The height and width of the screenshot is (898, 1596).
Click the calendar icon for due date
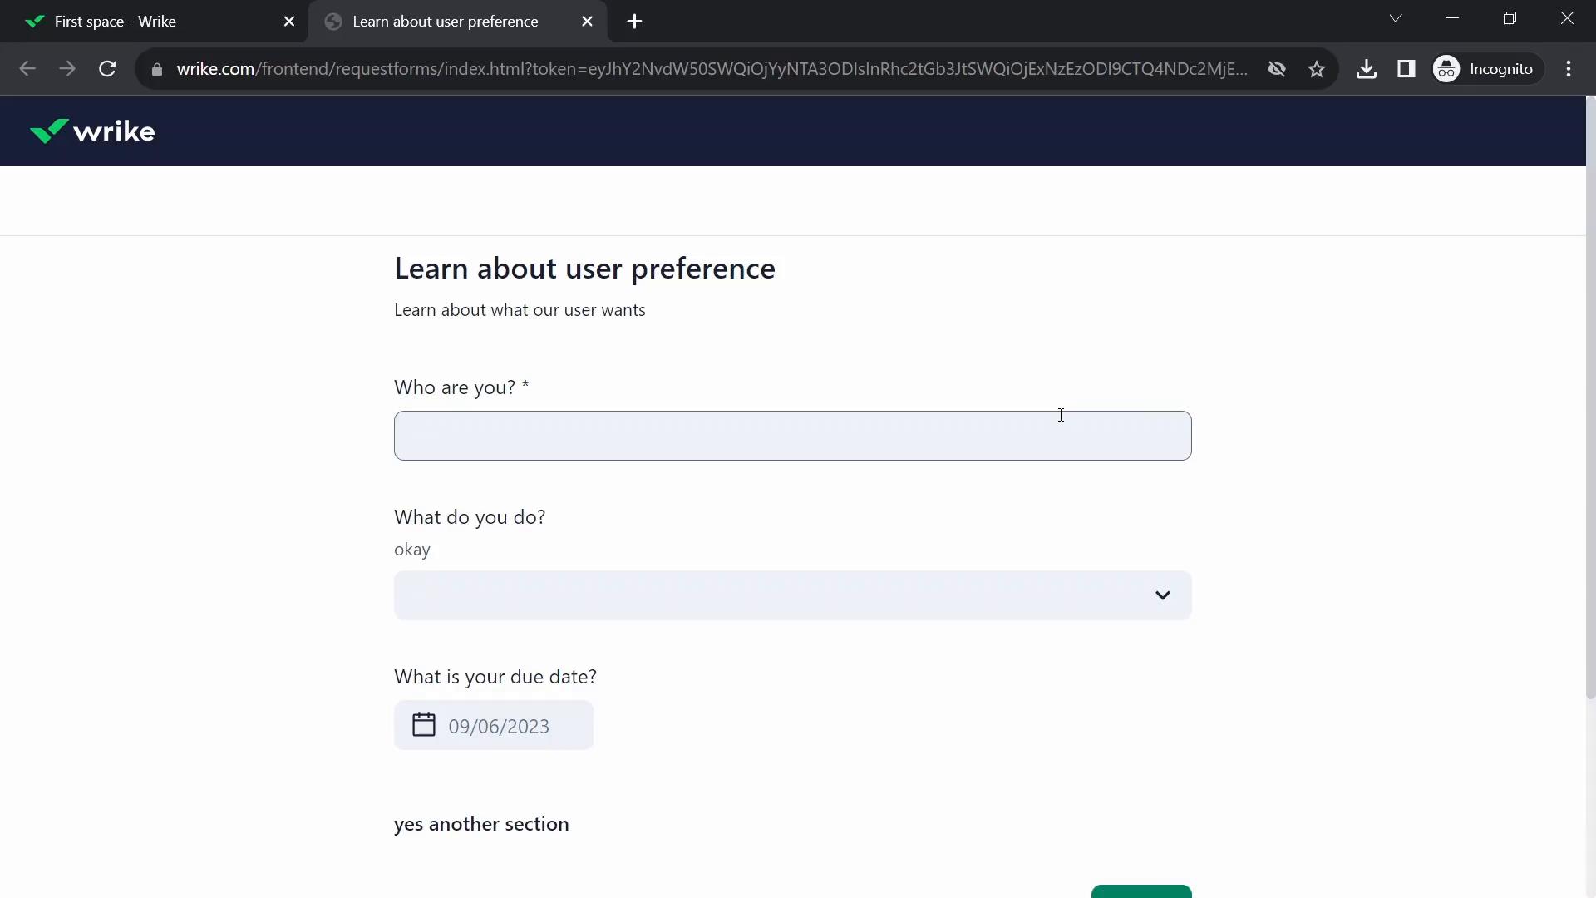point(426,723)
